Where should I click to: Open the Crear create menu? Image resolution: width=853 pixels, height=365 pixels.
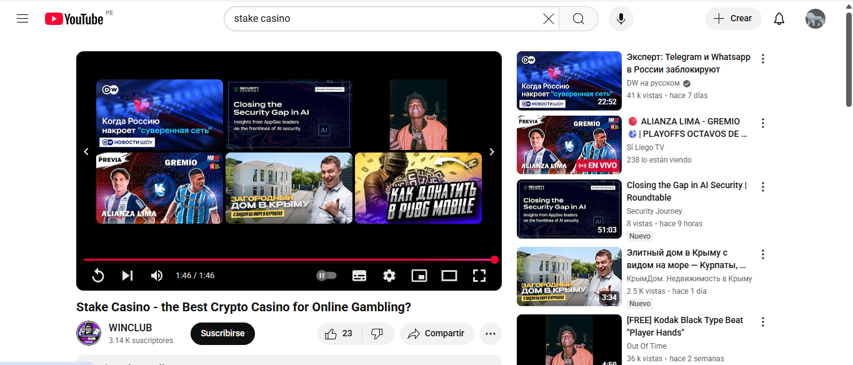[x=734, y=19]
